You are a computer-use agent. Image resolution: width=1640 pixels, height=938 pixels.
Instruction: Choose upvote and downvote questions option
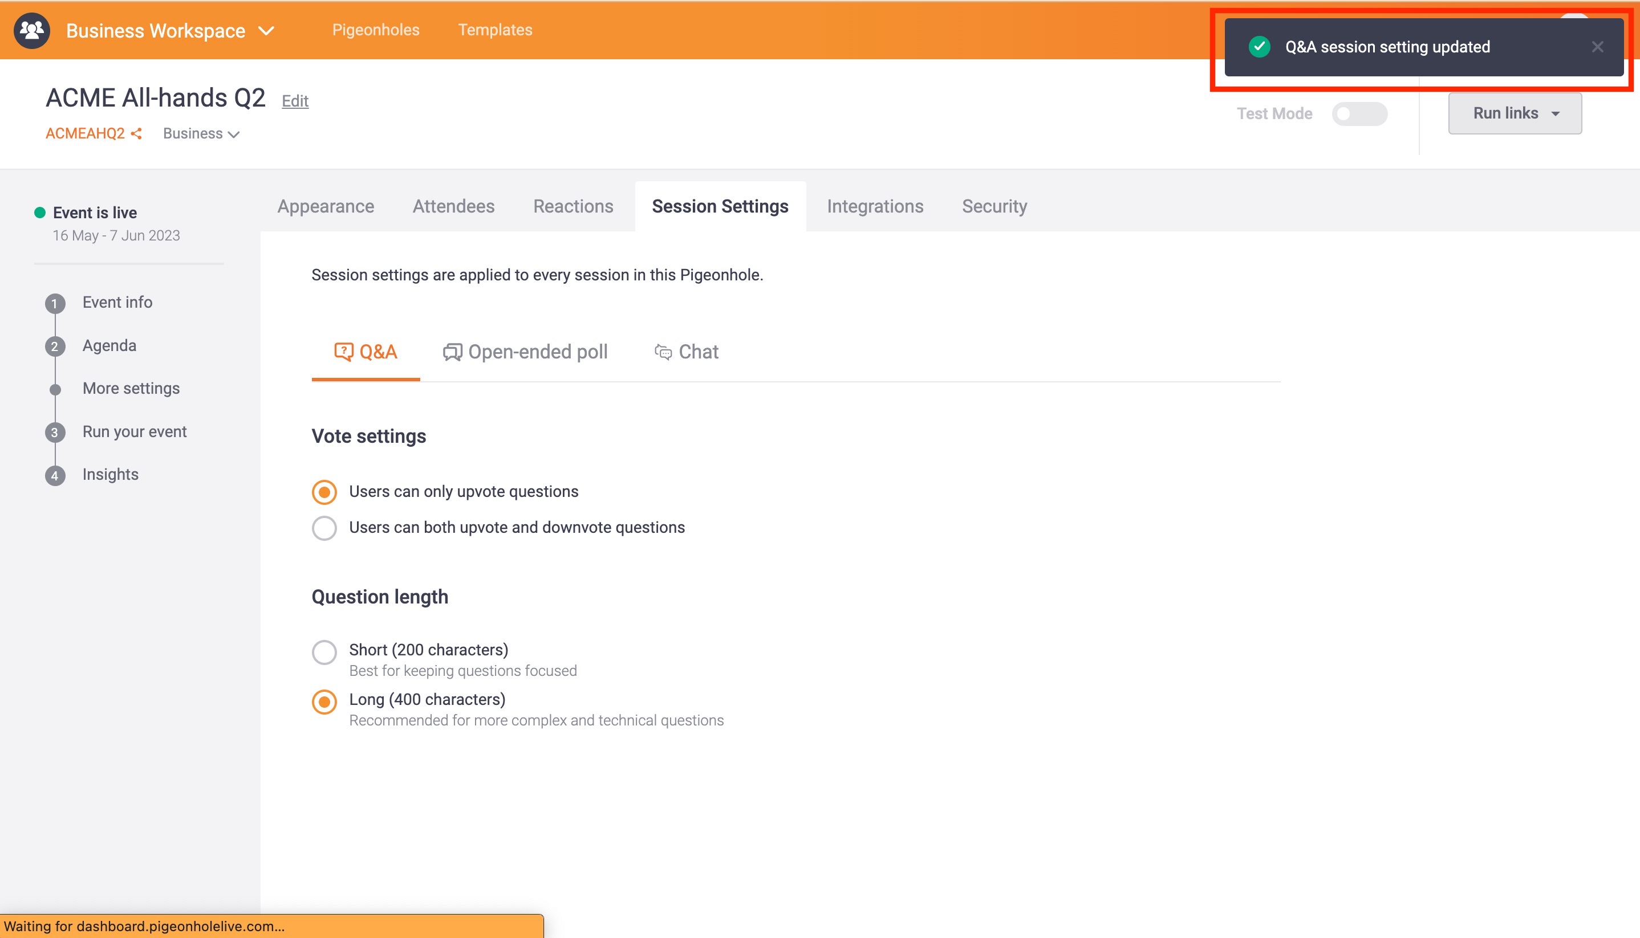pos(324,528)
